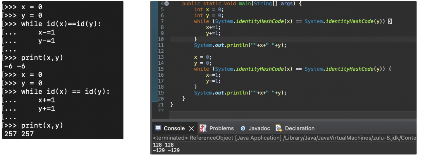Open the Problems tab
Viewport: 423px width, 158px height.
(x=221, y=128)
